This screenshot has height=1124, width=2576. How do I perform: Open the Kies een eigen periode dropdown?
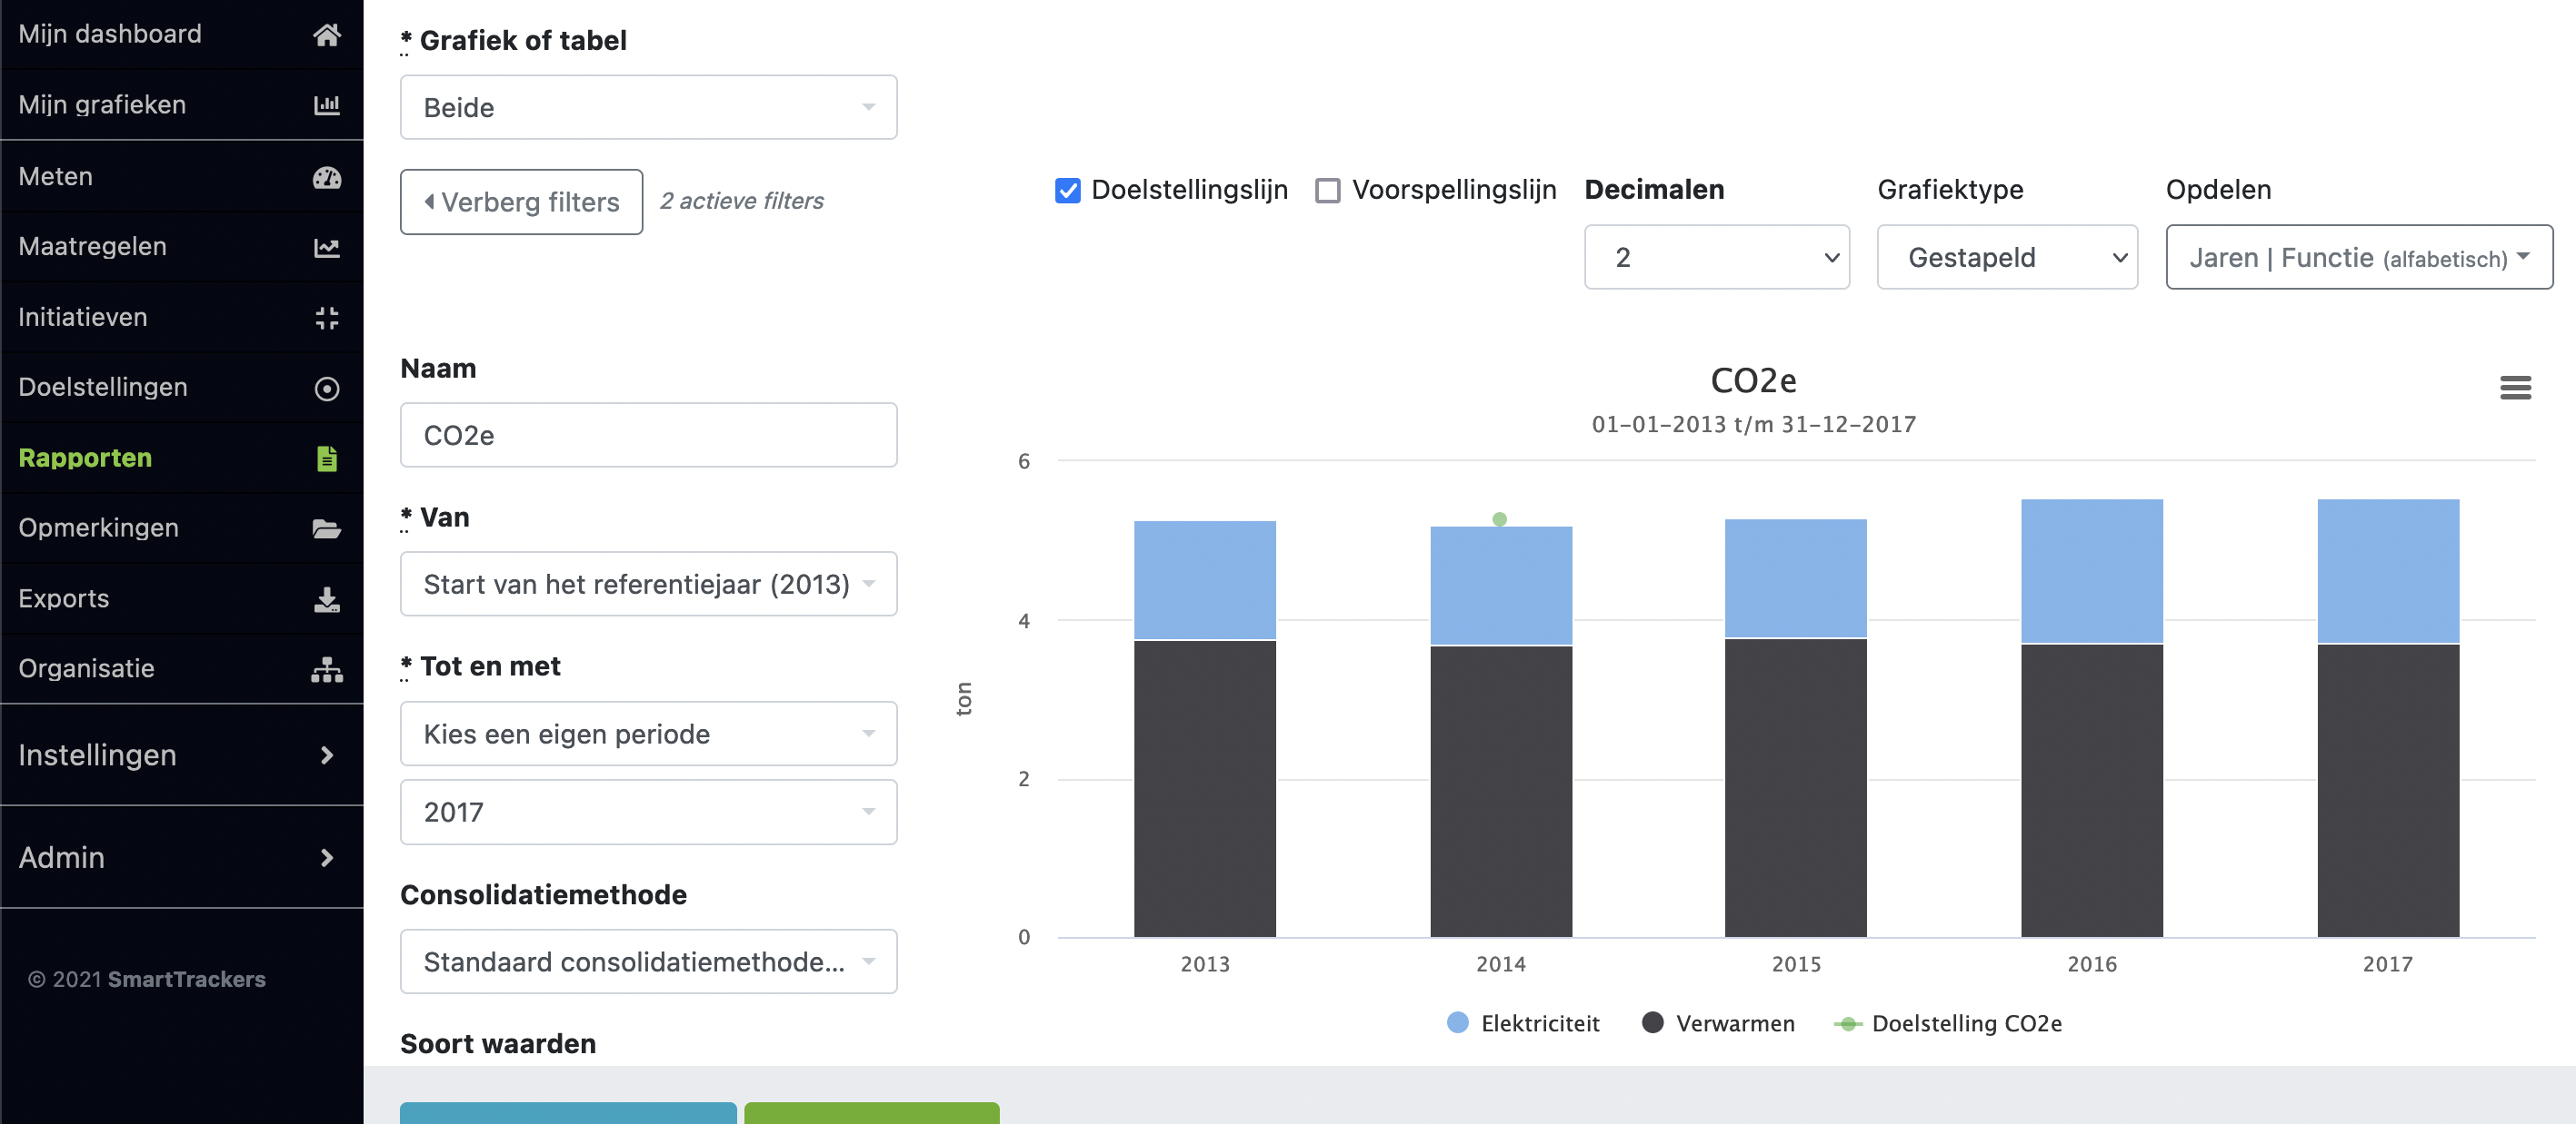[648, 735]
